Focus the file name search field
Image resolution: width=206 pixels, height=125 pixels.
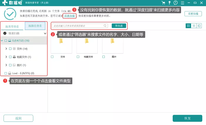click(80, 26)
